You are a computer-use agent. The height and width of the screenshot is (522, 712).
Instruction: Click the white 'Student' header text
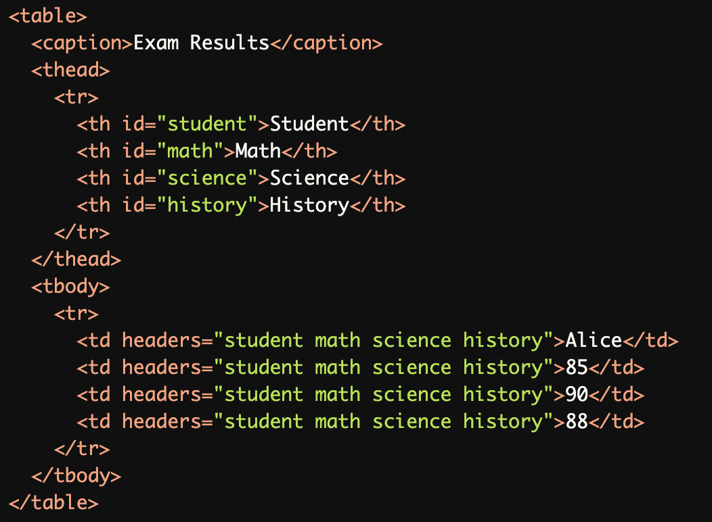pyautogui.click(x=309, y=124)
